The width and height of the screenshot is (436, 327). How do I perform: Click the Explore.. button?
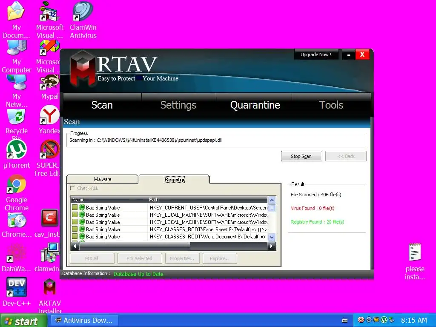coord(220,258)
